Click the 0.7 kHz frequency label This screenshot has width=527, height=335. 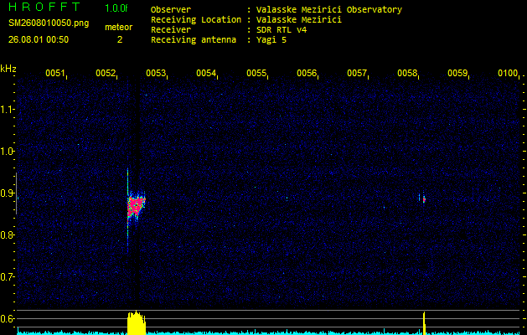point(7,276)
